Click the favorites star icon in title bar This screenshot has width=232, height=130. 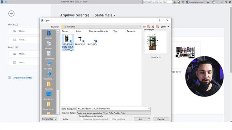coord(183,2)
